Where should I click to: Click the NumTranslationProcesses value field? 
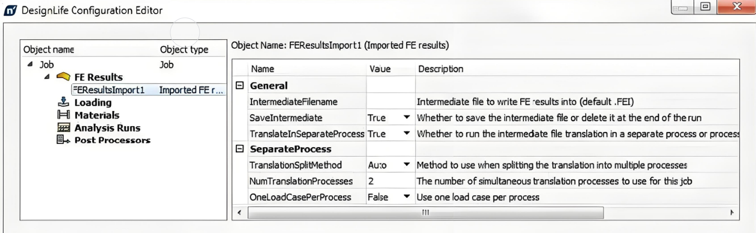[390, 181]
